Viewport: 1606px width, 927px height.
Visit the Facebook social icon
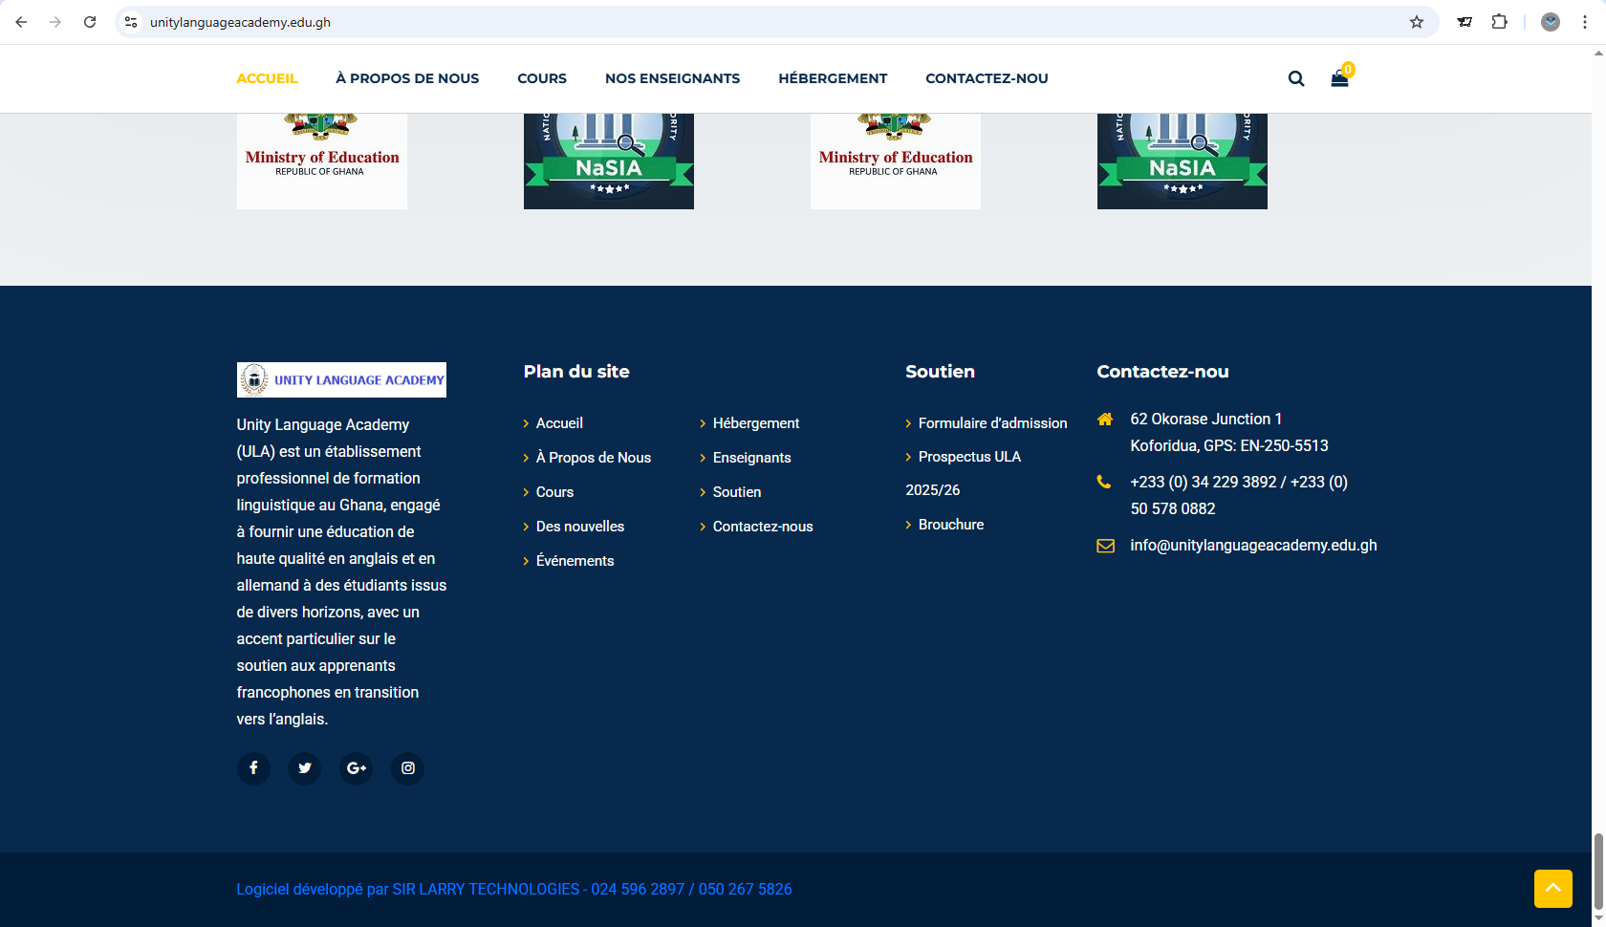pos(253,768)
